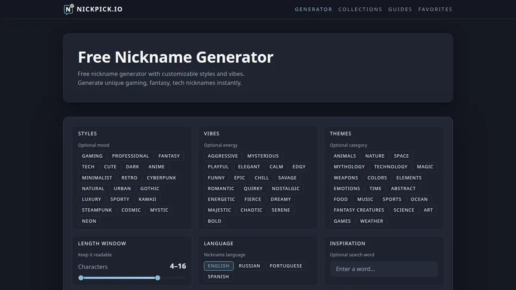The image size is (516, 290).
Task: Choose the Gothic style chip
Action: point(150,189)
